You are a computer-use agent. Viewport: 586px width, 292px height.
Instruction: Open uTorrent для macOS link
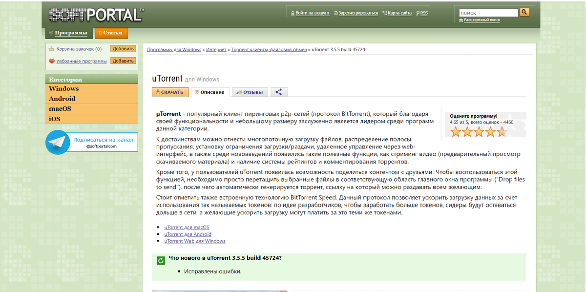[x=187, y=227]
